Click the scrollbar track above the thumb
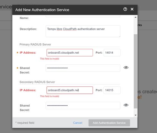157x133 pixels. (x=136, y=26)
